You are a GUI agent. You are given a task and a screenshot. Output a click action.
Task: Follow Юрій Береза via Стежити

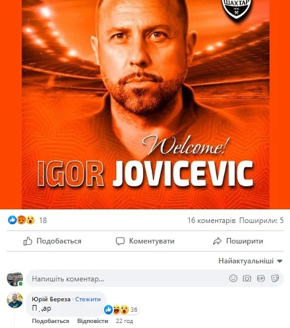(88, 299)
